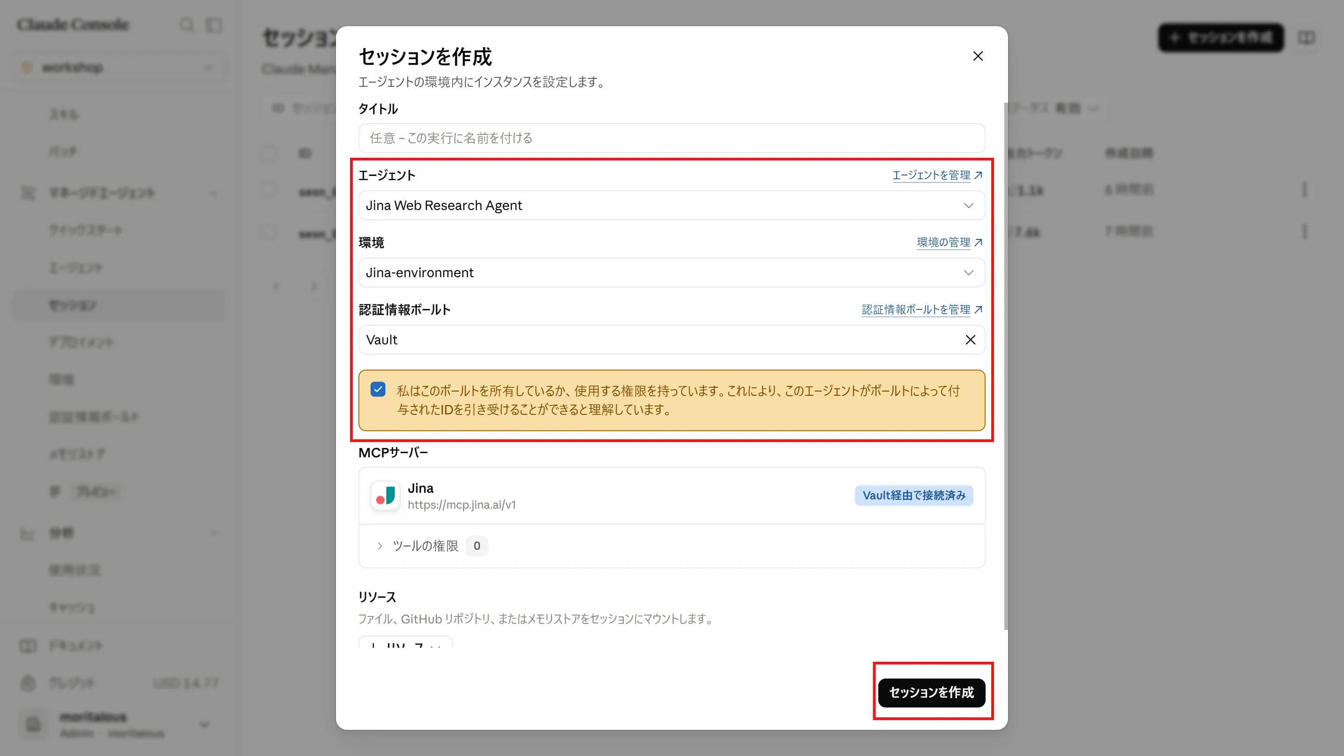Click the user avatar in the sidebar footer
Image resolution: width=1344 pixels, height=756 pixels.
tap(34, 724)
